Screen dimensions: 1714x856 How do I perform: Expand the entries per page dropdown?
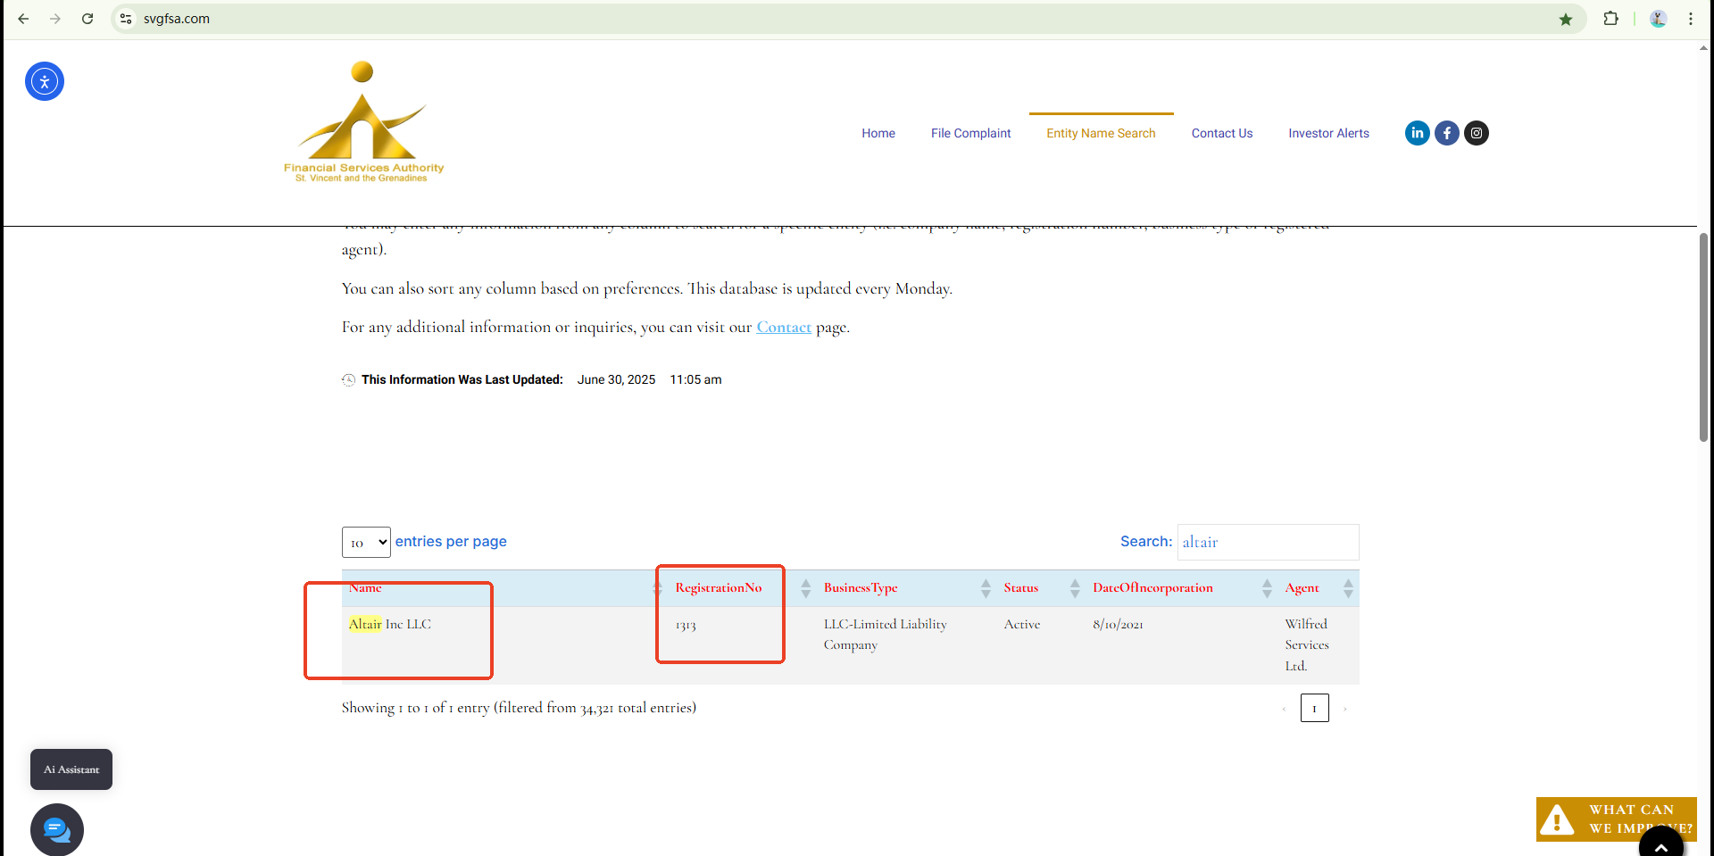tap(366, 542)
